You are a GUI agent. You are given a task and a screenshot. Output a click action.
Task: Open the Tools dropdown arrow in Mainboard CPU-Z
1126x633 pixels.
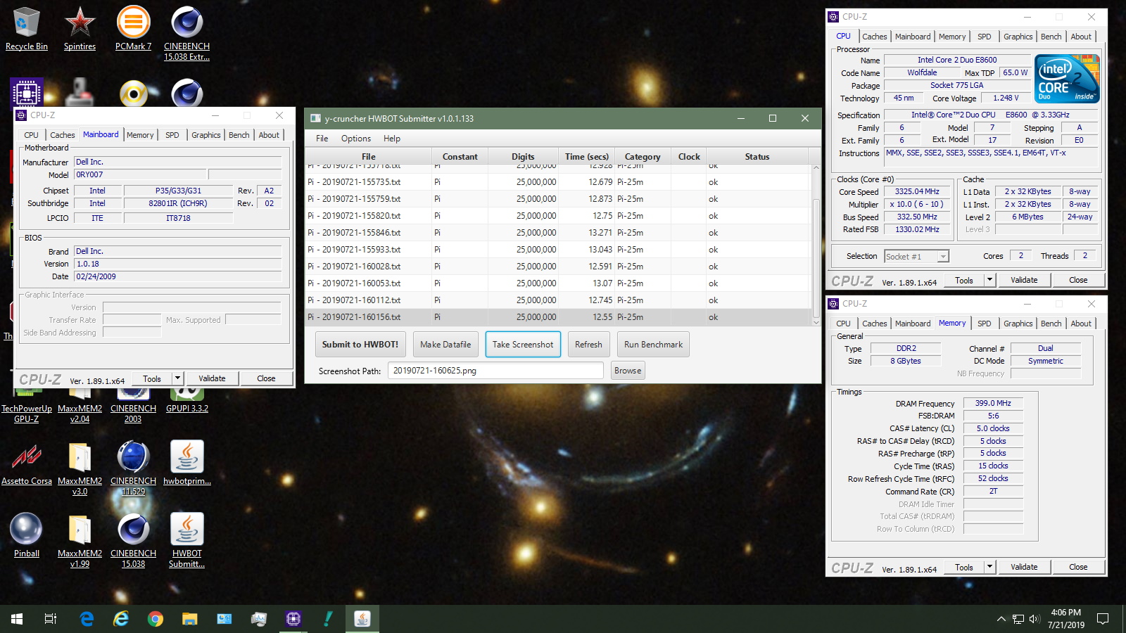pyautogui.click(x=177, y=378)
